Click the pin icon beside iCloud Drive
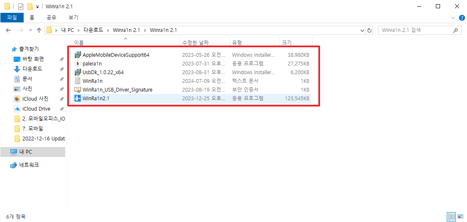467x222 pixels. point(61,109)
